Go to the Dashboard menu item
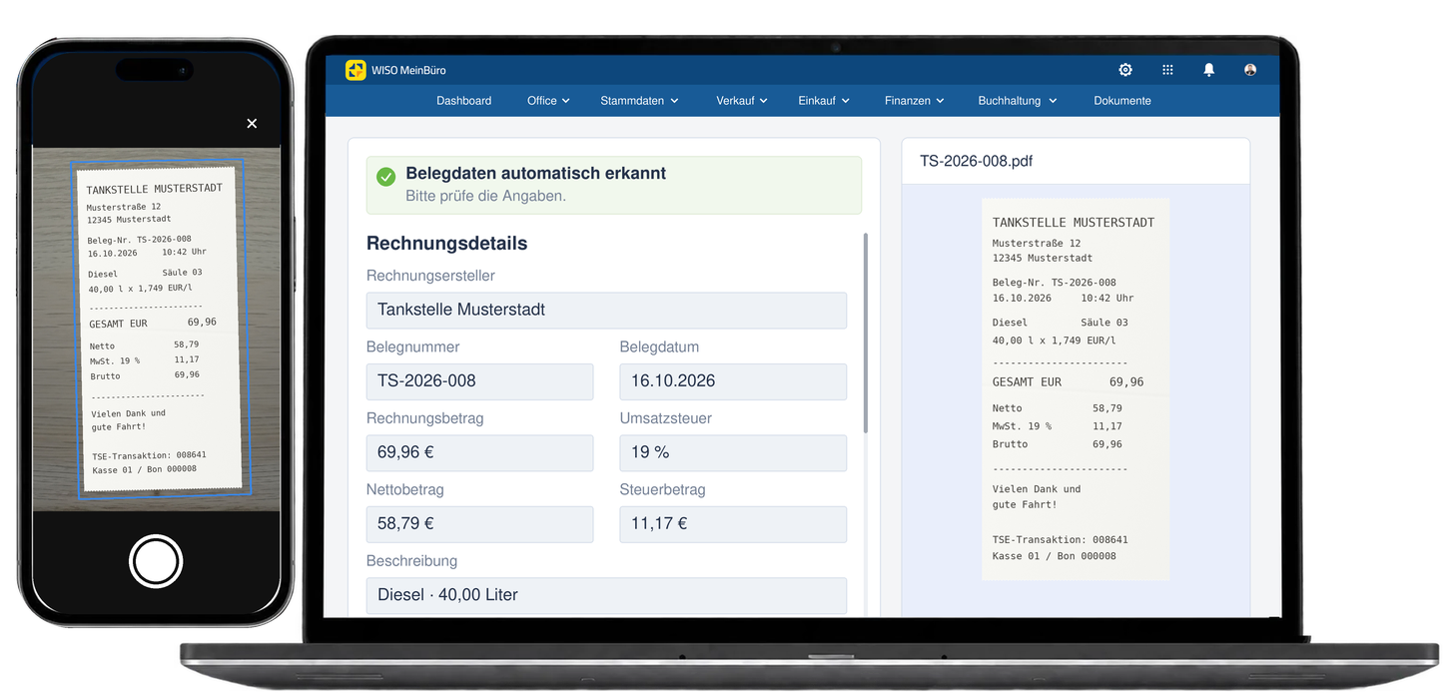 point(463,101)
